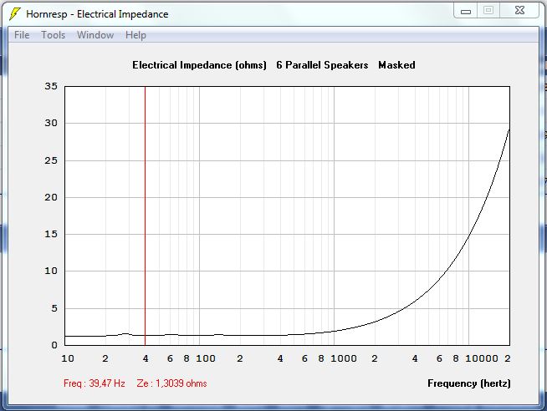Click the 20 value on the y-axis
This screenshot has height=411, width=547.
(51, 197)
